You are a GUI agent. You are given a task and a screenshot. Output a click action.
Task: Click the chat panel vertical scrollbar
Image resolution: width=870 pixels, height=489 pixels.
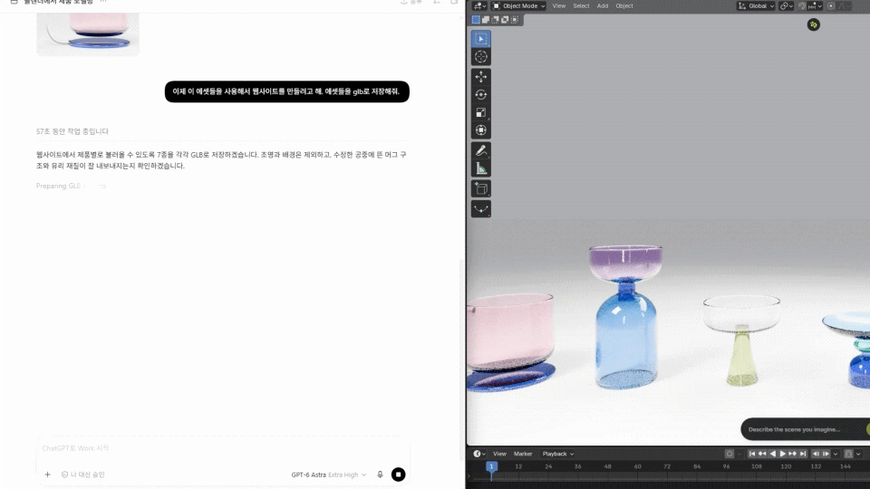[x=461, y=360]
